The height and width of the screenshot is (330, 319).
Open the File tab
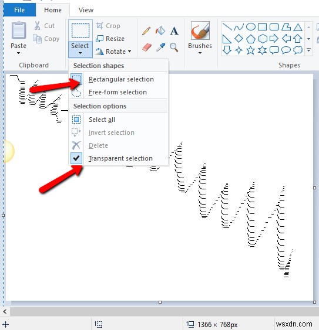click(x=19, y=10)
